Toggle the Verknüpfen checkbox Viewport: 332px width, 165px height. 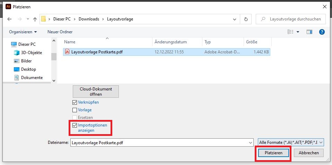(75, 103)
